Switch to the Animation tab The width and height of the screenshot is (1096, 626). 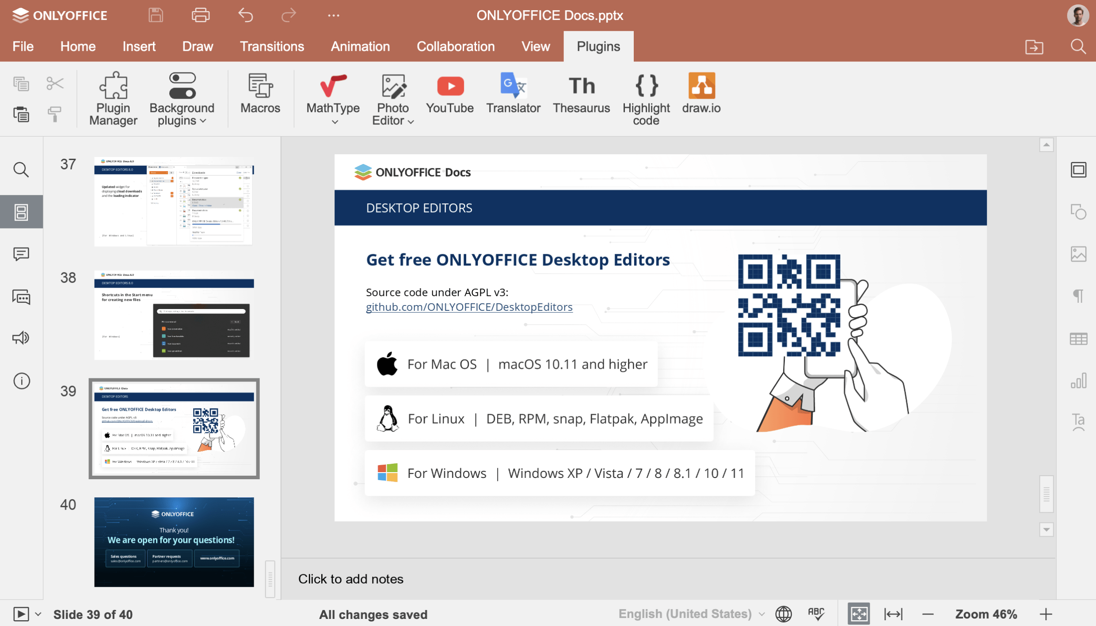pyautogui.click(x=360, y=46)
